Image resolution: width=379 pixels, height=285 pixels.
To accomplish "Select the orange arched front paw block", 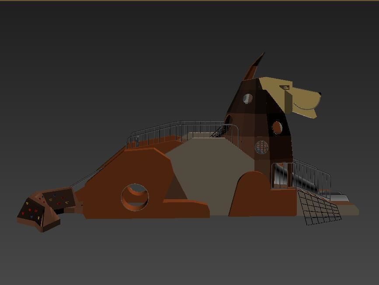I will coord(262,194).
